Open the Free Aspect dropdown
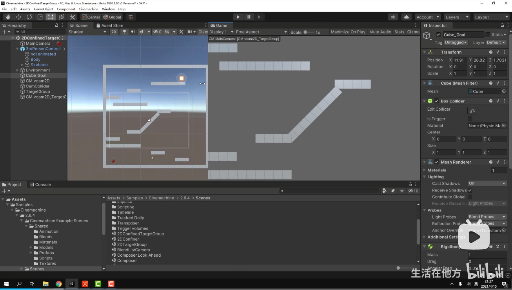 pos(261,32)
